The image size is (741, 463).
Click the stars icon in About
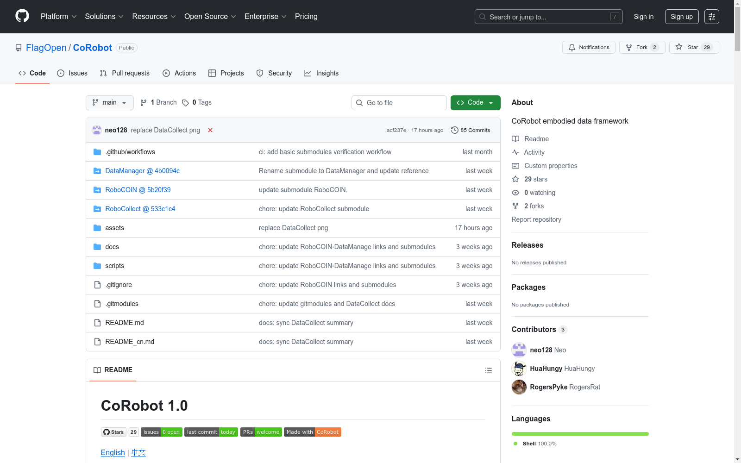(515, 179)
